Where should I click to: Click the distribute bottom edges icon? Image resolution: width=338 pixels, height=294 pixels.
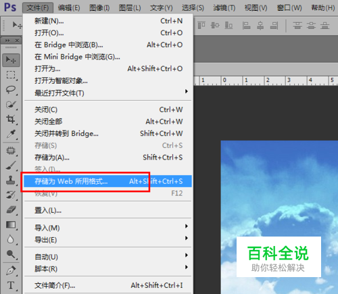click(325, 26)
